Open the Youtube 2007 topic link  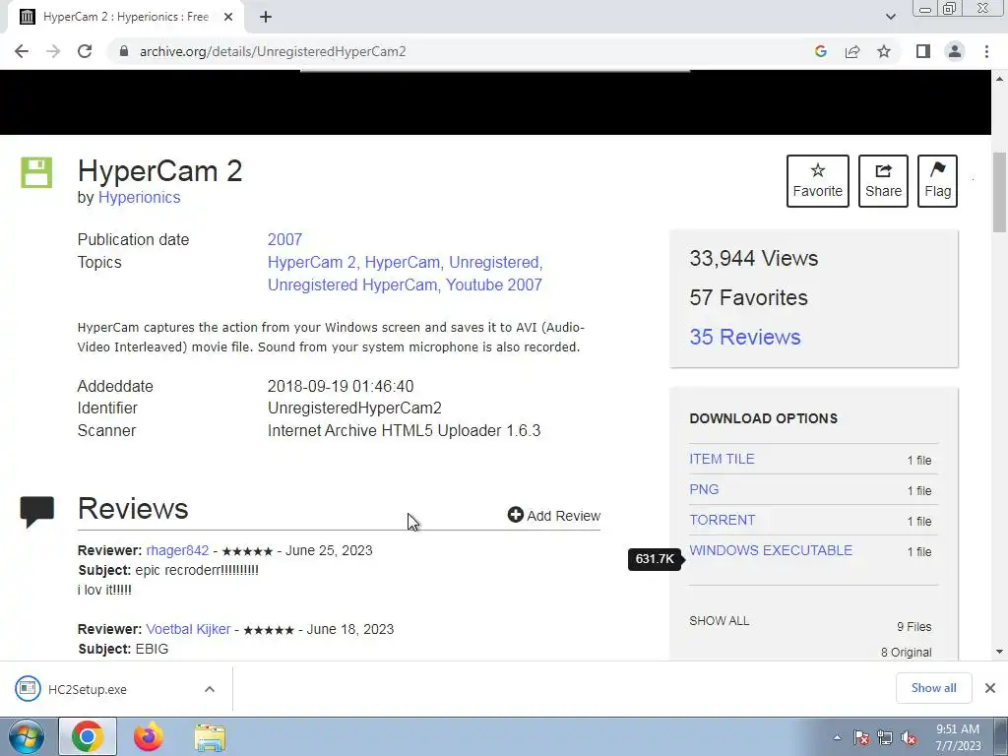[494, 284]
